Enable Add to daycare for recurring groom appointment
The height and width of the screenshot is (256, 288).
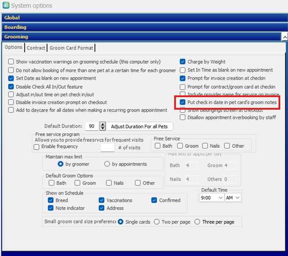(11, 110)
